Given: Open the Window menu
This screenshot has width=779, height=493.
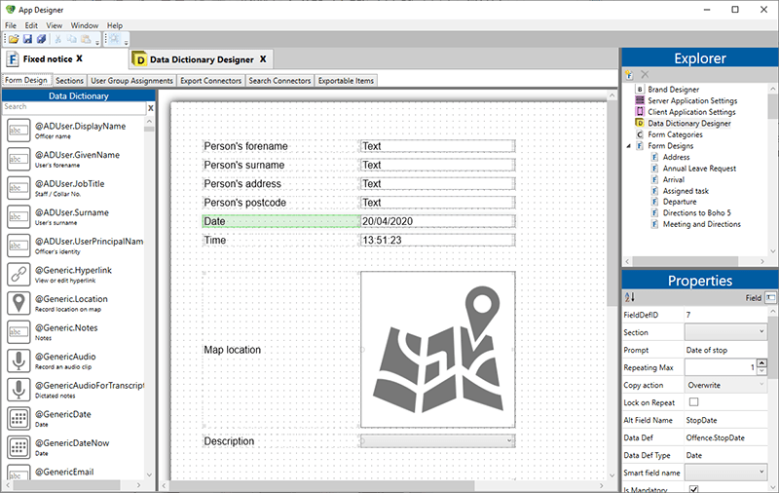Looking at the screenshot, I should pos(85,25).
